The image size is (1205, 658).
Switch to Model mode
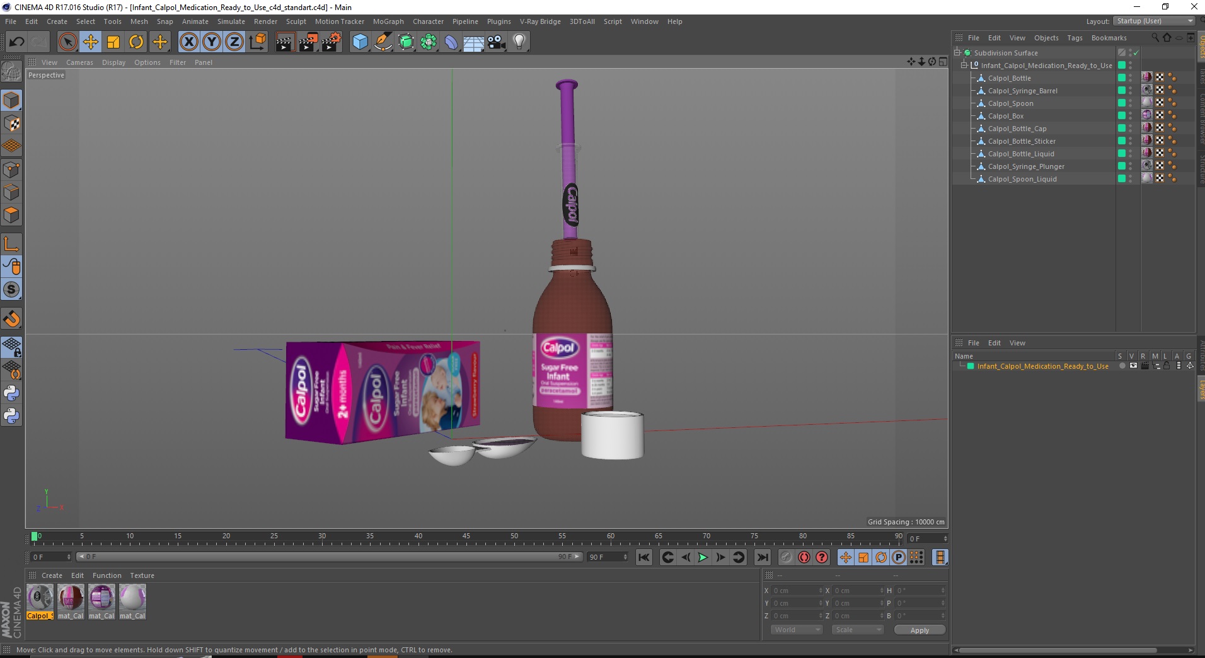(x=11, y=101)
